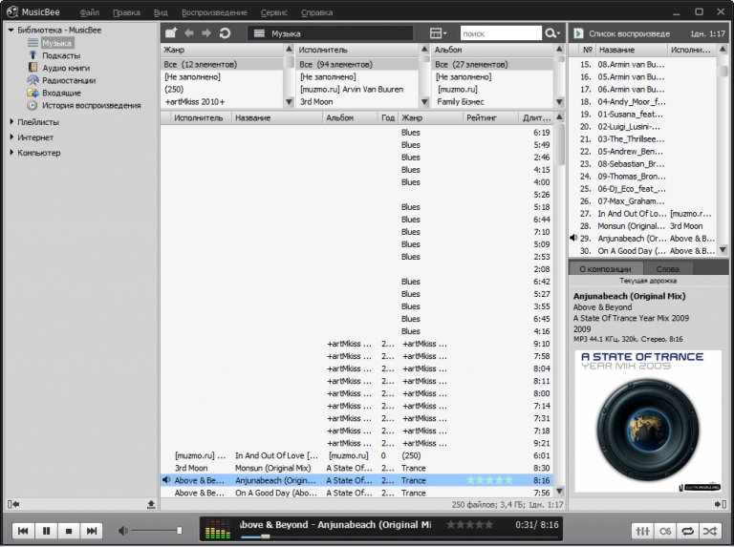Toggle repeat mode
Screen dimensions: 734x547
point(687,531)
